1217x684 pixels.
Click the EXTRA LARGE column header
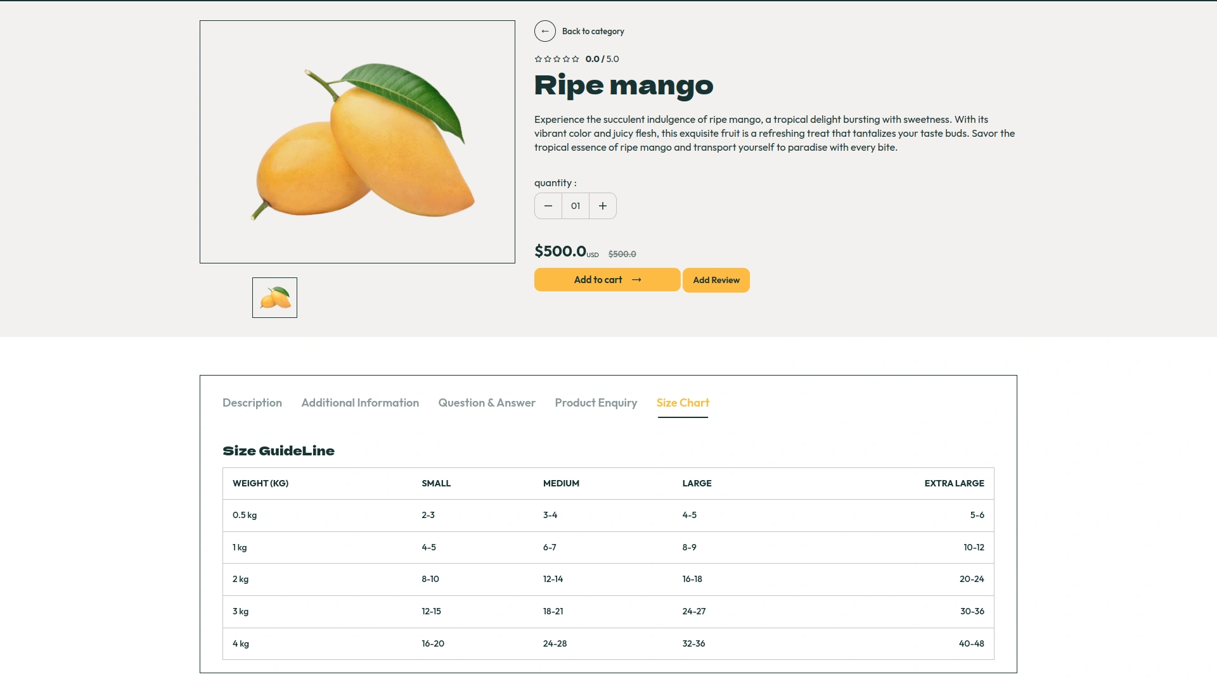click(x=954, y=483)
